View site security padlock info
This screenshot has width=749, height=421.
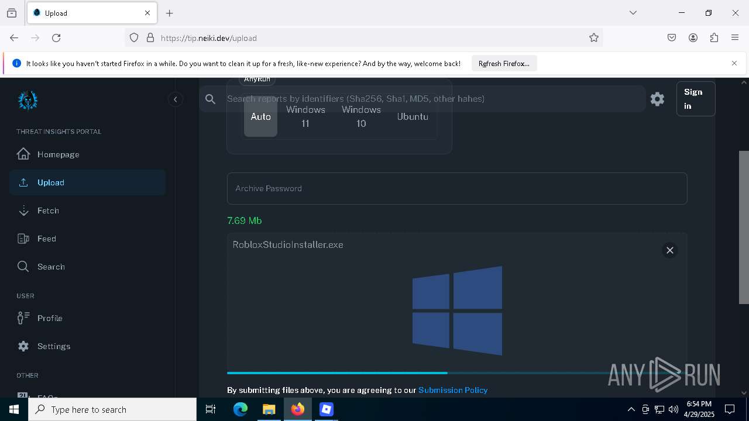point(150,37)
